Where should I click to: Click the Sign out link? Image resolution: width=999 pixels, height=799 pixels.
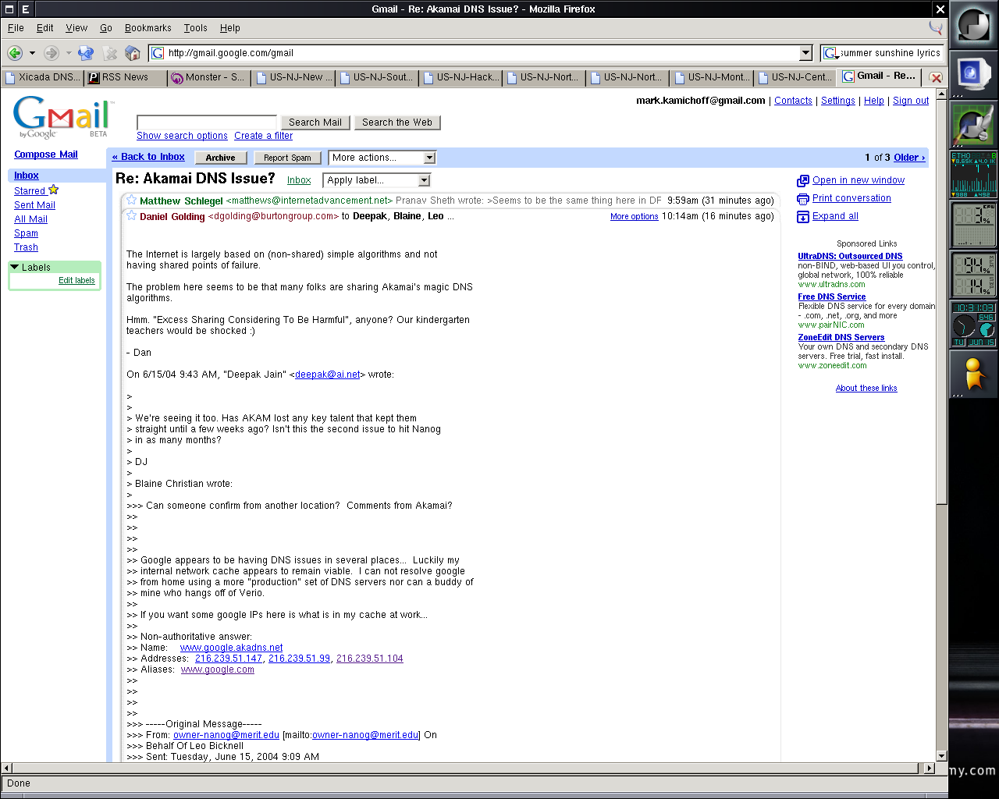911,101
